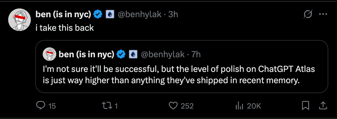Click the small avatar in the quoted post
Screen dimensions: 337x119
point(49,54)
